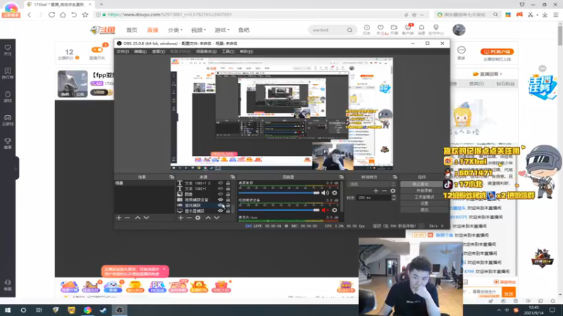Move the selected source up
563x316 pixels.
pos(208,218)
